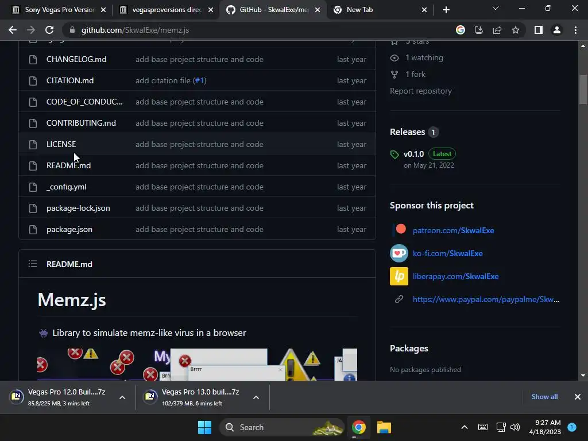Open the package.json file
The image size is (588, 441).
click(69, 229)
